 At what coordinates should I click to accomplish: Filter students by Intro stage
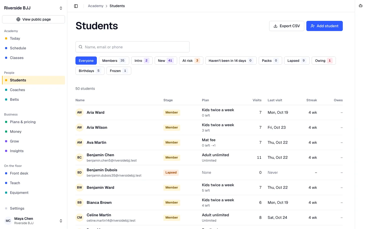click(x=142, y=61)
